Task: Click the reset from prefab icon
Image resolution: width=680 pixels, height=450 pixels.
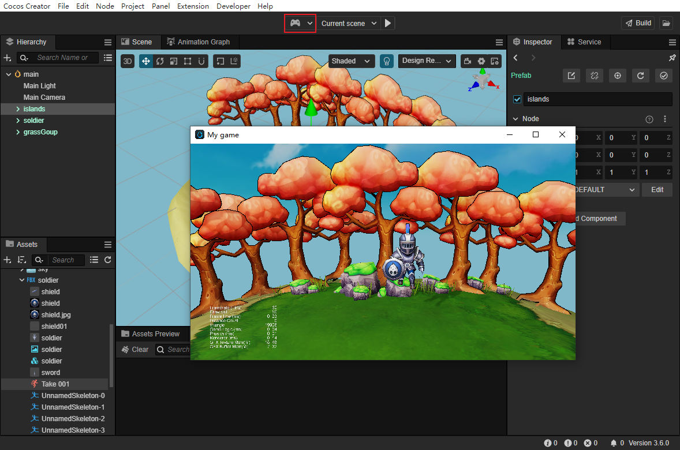Action: point(640,76)
